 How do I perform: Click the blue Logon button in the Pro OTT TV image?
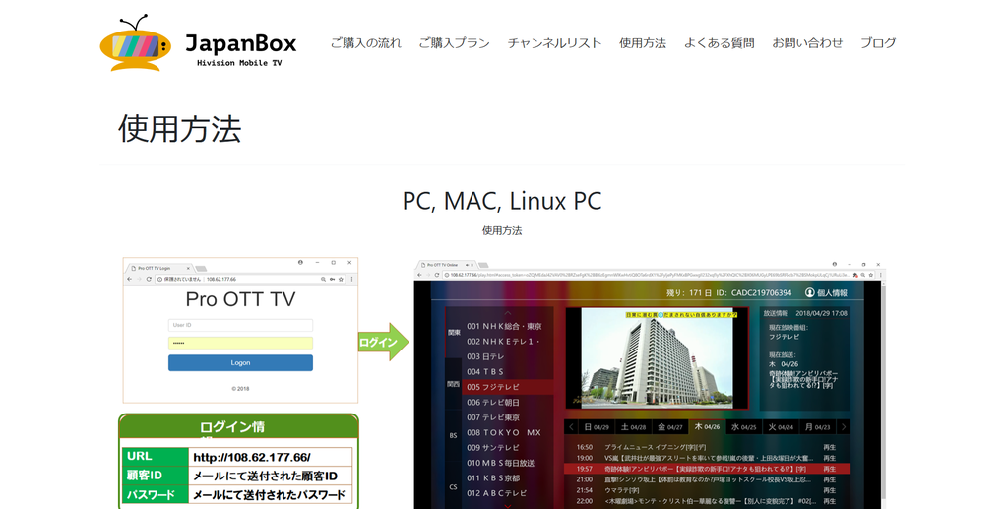click(240, 363)
